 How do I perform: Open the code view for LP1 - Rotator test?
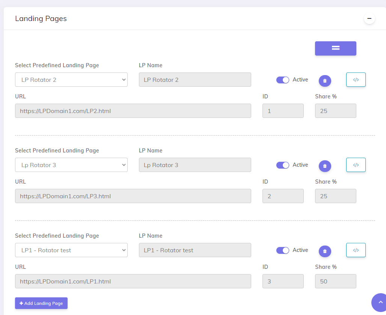click(356, 250)
